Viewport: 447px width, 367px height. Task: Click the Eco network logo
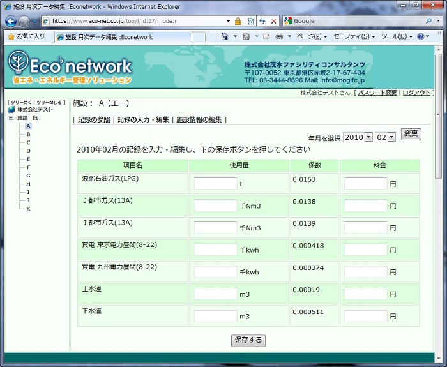[x=70, y=67]
